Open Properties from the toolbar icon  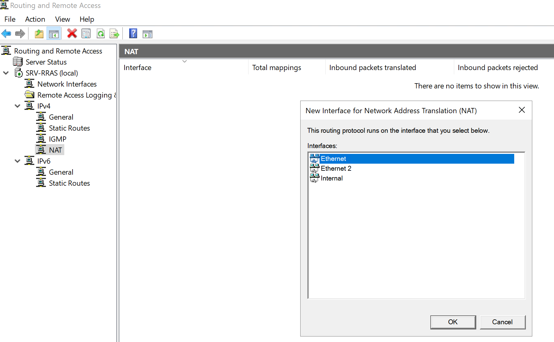pyautogui.click(x=86, y=34)
